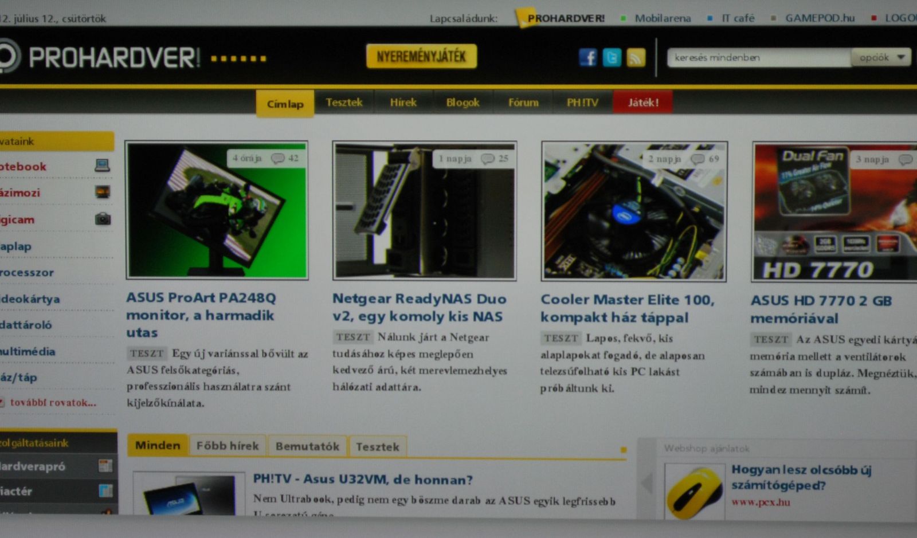Click the Nyereményjáték button
Screen dimensions: 917x538
pos(421,56)
